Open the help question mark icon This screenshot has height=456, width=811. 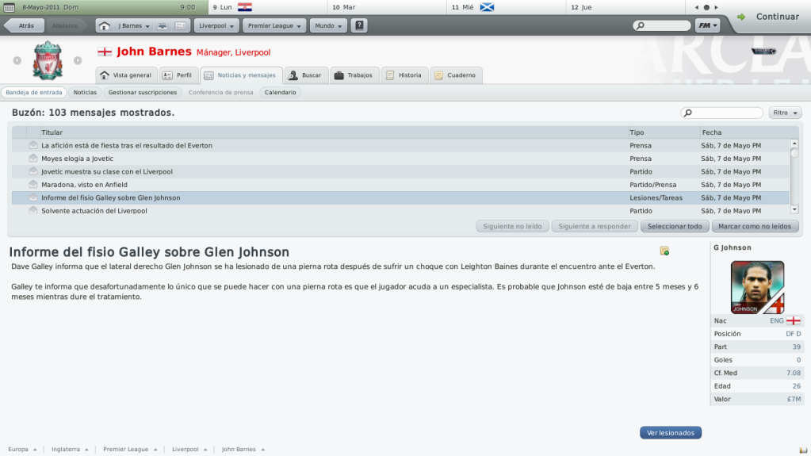pos(359,25)
